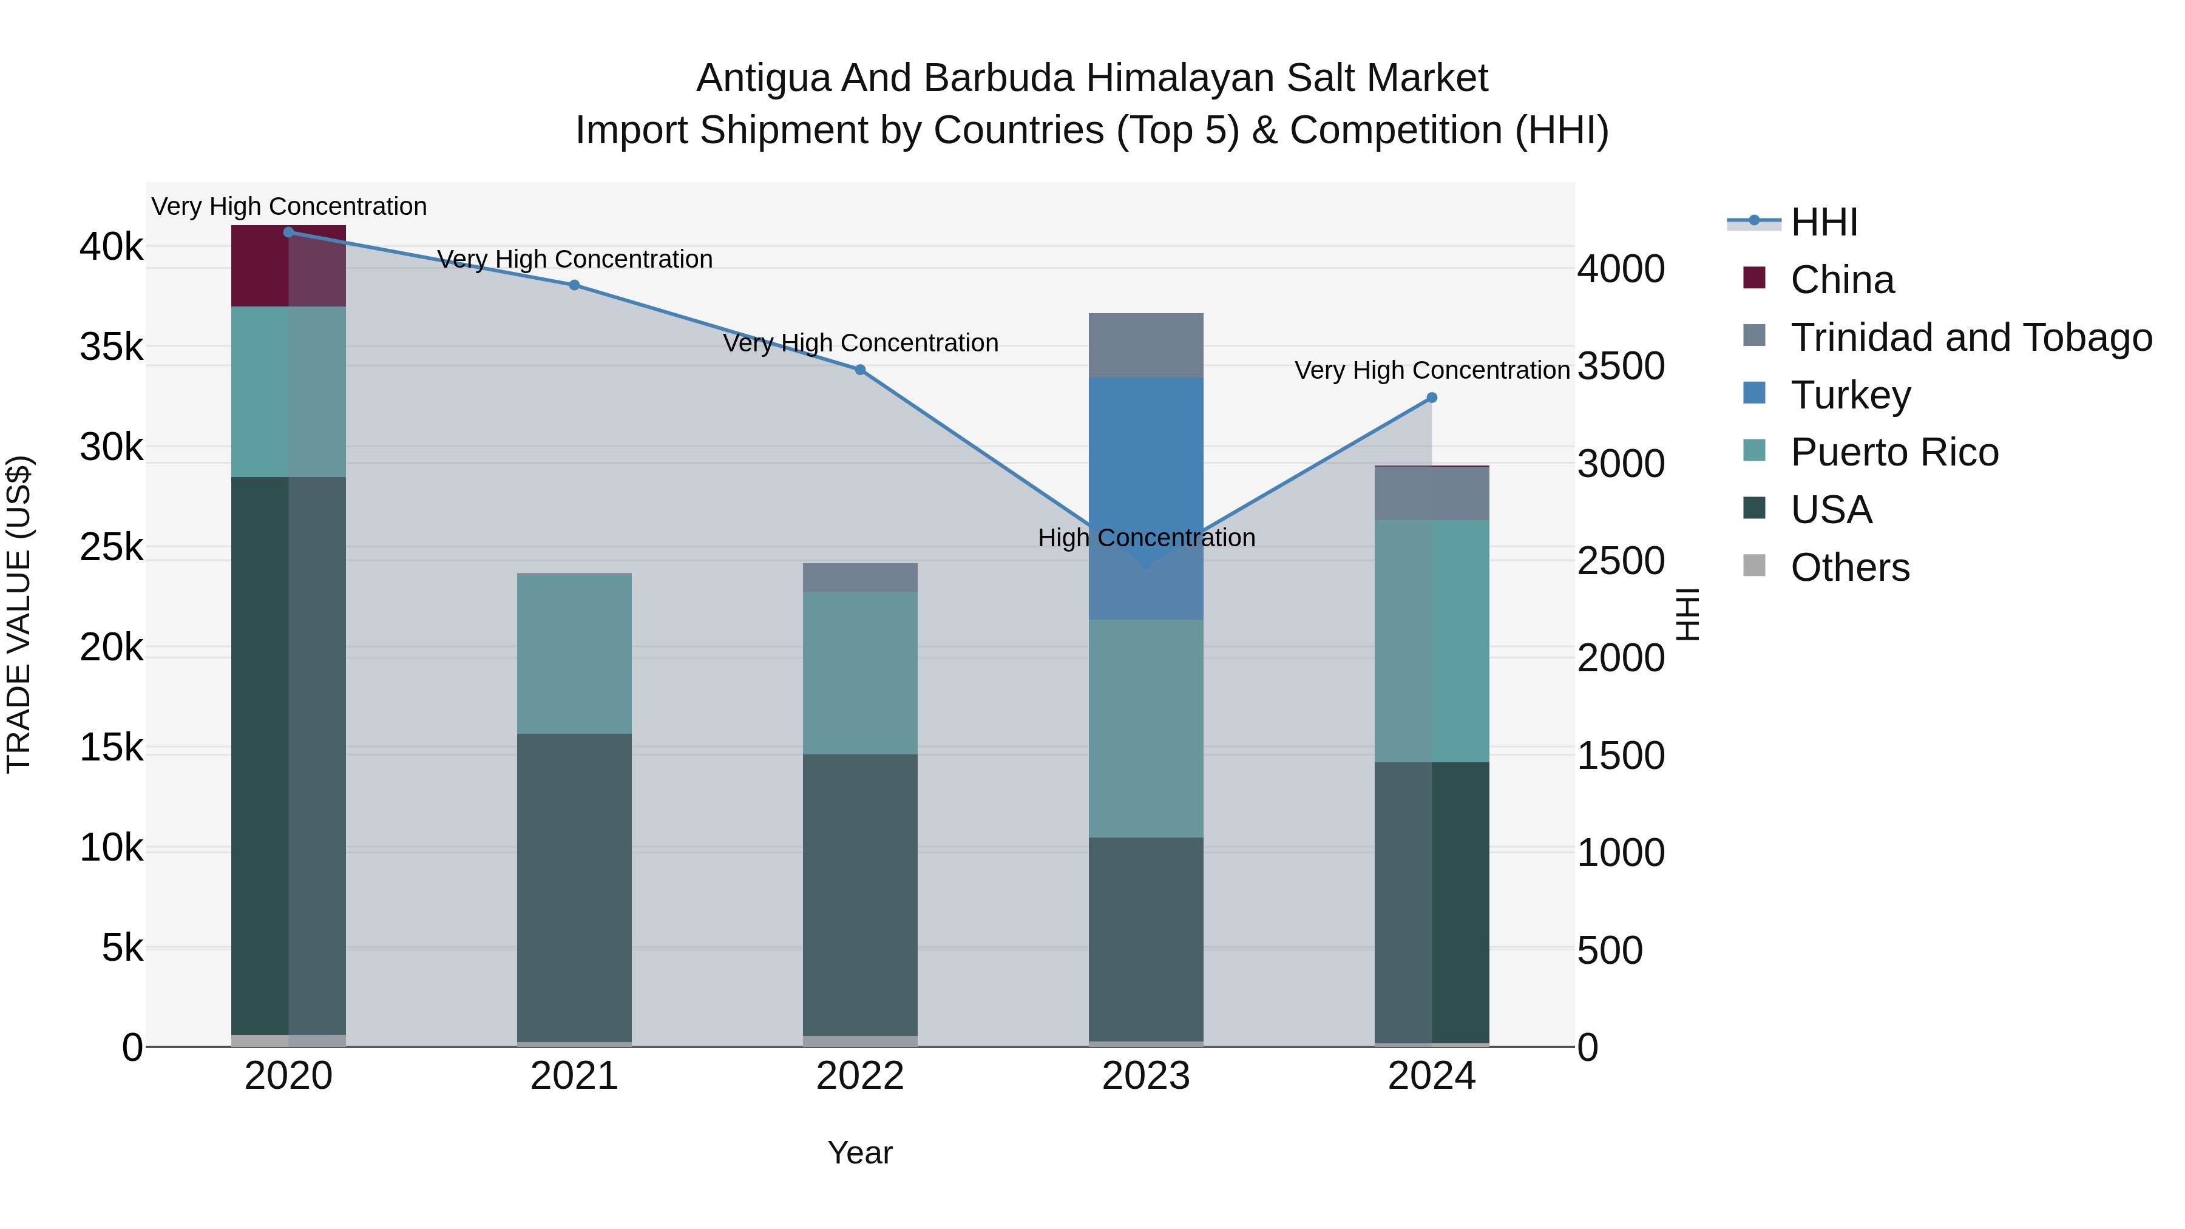The width and height of the screenshot is (2185, 1229).
Task: Click the 'Very High Concentration' annotation above 2020
Action: pyautogui.click(x=290, y=207)
